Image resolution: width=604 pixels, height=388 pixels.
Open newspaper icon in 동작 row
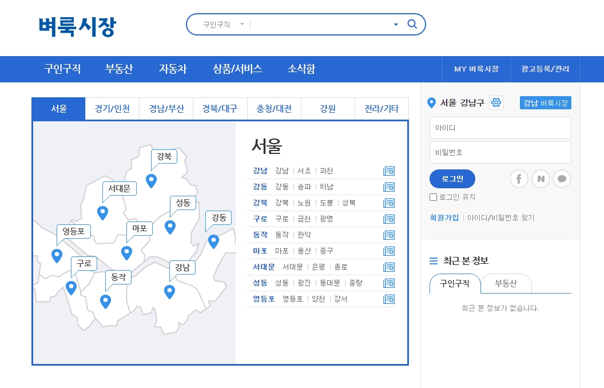click(x=389, y=235)
